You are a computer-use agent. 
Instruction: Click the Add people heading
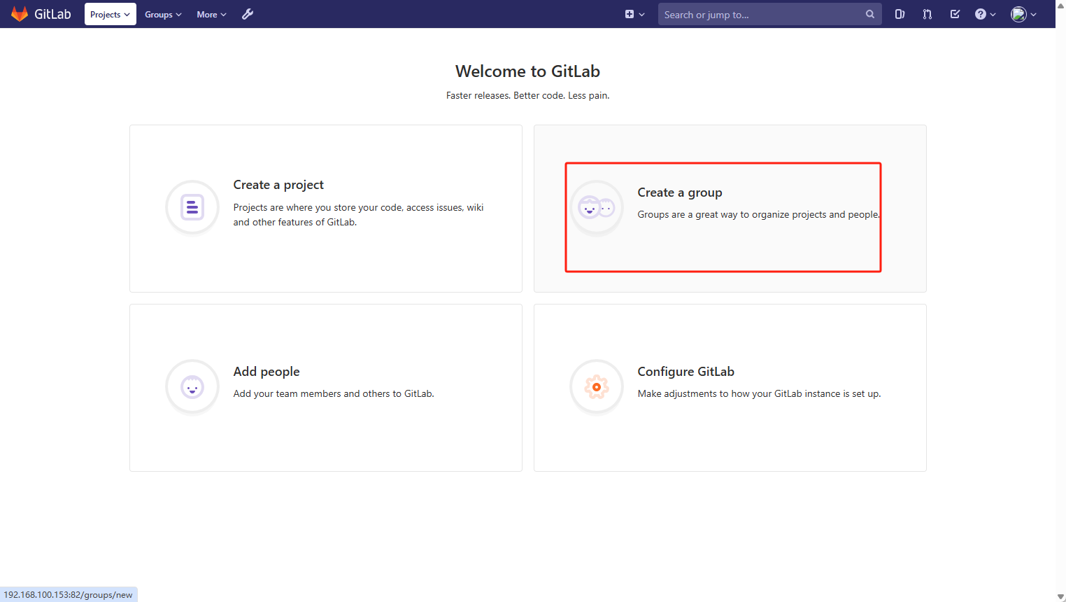pos(266,372)
